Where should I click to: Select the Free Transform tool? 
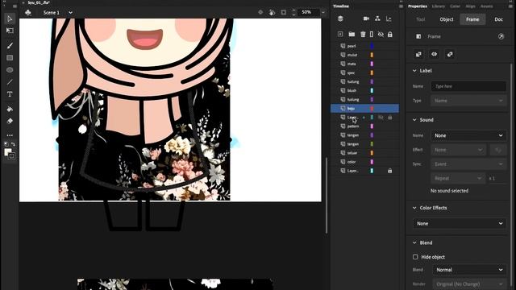click(x=10, y=31)
